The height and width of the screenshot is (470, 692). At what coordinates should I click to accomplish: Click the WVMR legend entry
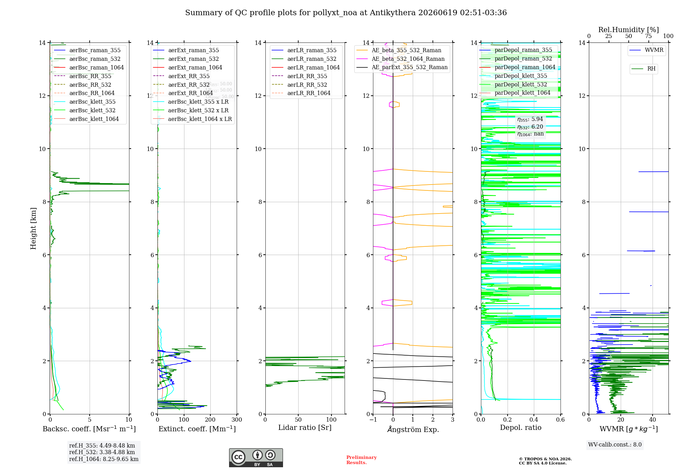[647, 50]
